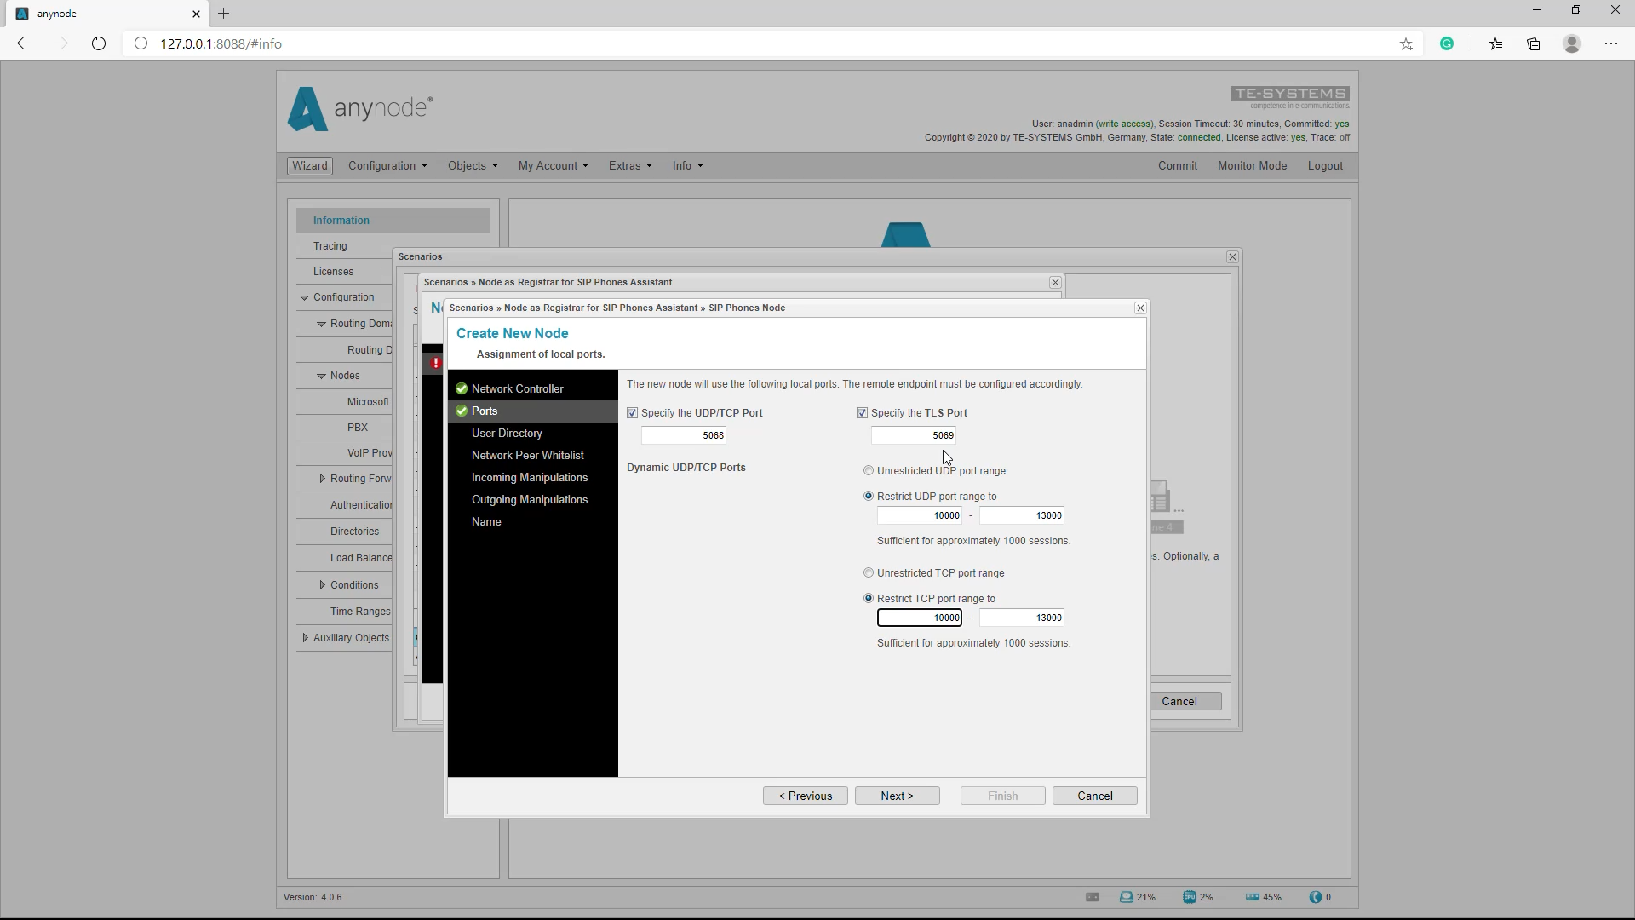Open the Favorites list icon
Viewport: 1635px width, 920px height.
pos(1495,43)
